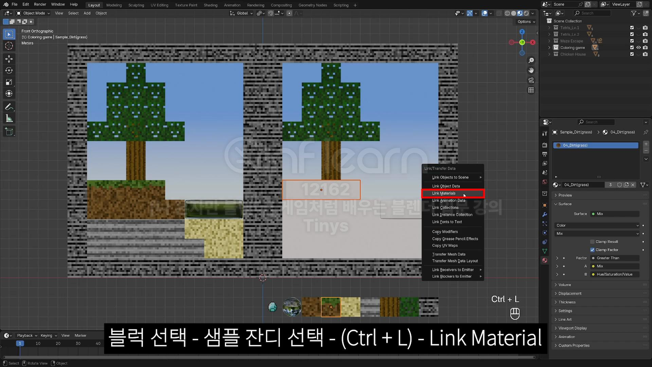
Task: Select the Add Cube tool
Action: coord(9,132)
